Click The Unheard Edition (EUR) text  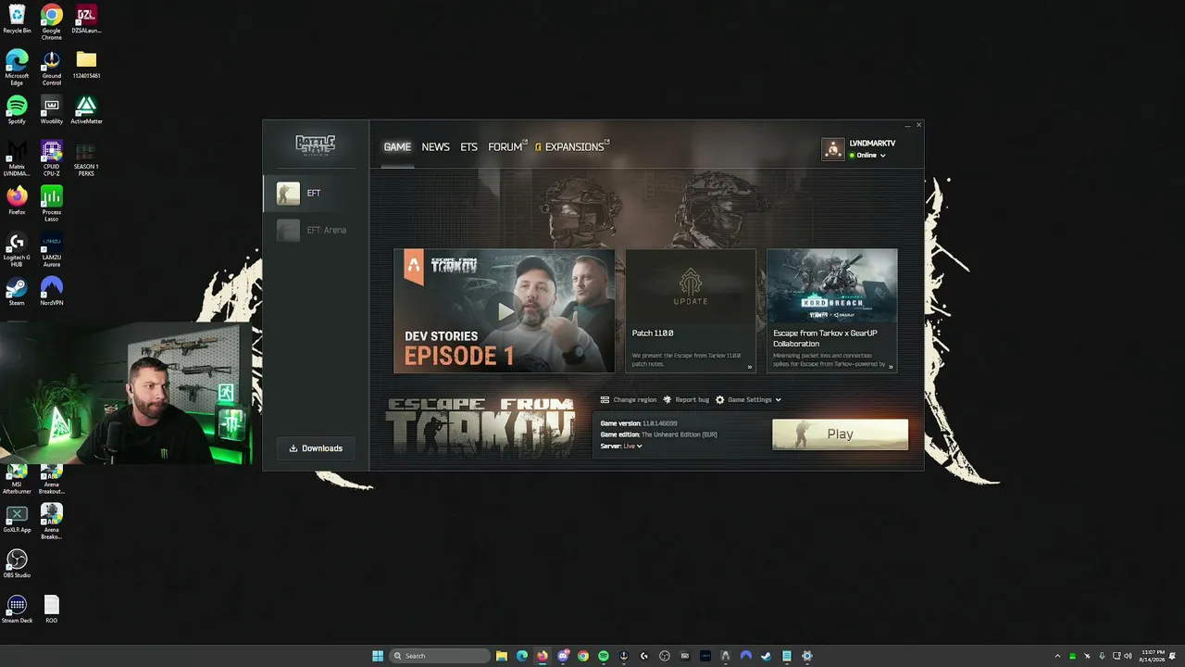tap(679, 434)
